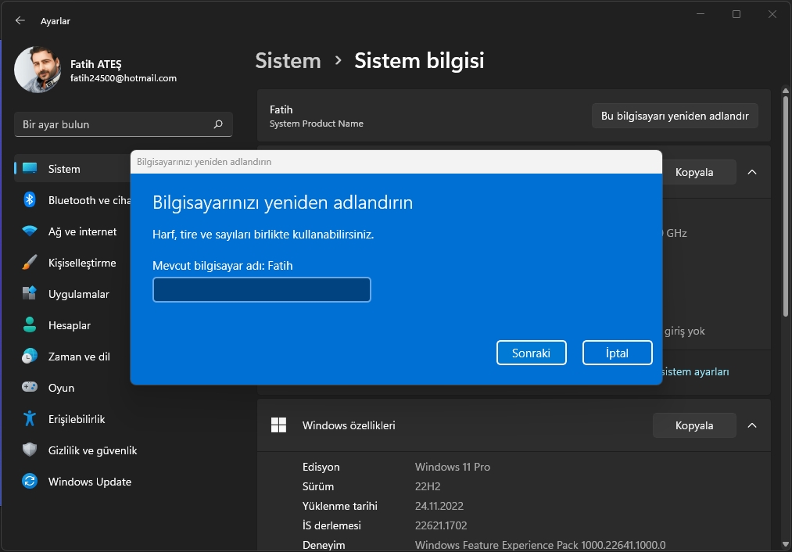Click the back arrow in the title bar
792x552 pixels.
19,20
